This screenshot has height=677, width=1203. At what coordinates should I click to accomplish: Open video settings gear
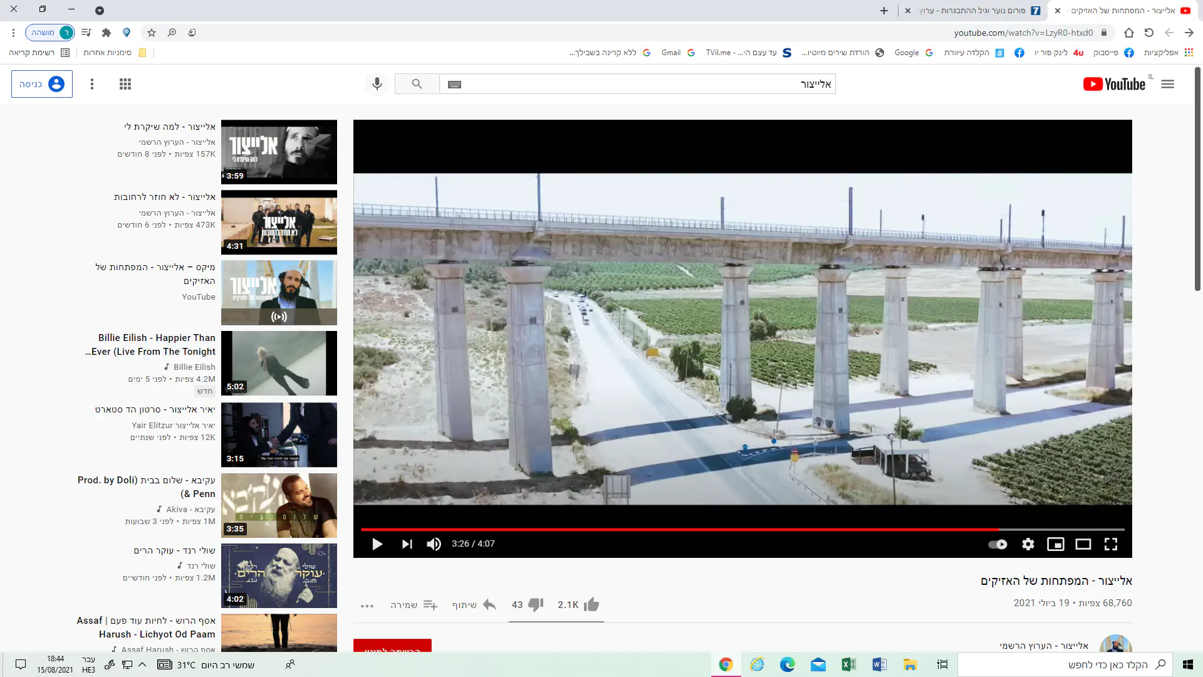tap(1028, 544)
